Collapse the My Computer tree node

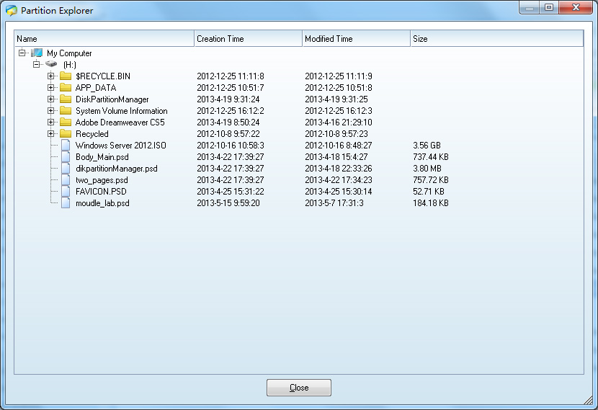tap(22, 53)
